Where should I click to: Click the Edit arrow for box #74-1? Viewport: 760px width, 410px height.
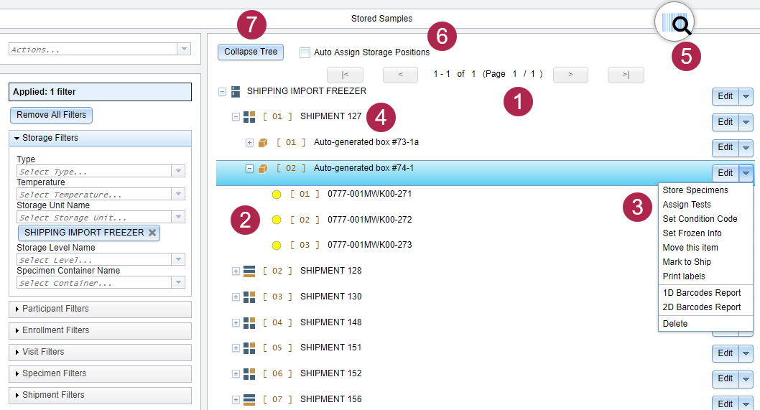click(746, 173)
